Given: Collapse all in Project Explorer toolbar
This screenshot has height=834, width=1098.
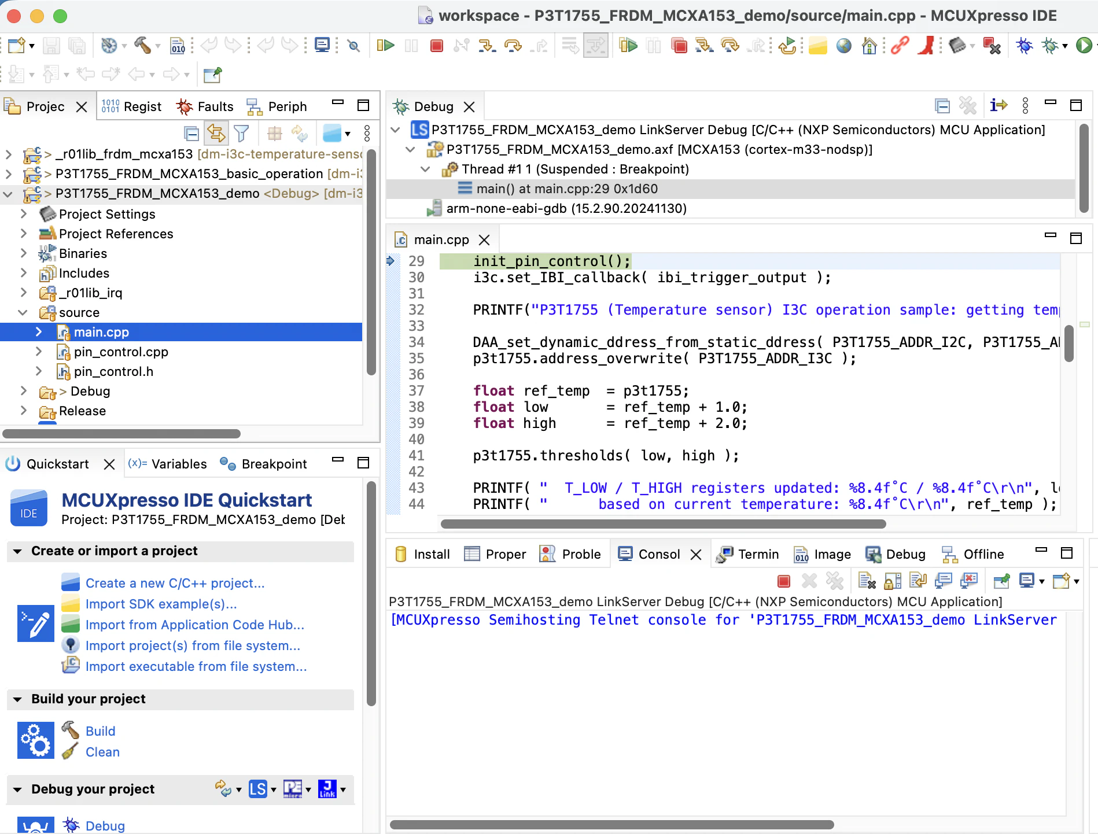Looking at the screenshot, I should 191,134.
